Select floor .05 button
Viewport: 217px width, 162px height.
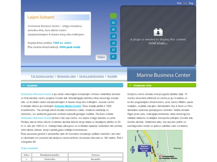coord(113,29)
